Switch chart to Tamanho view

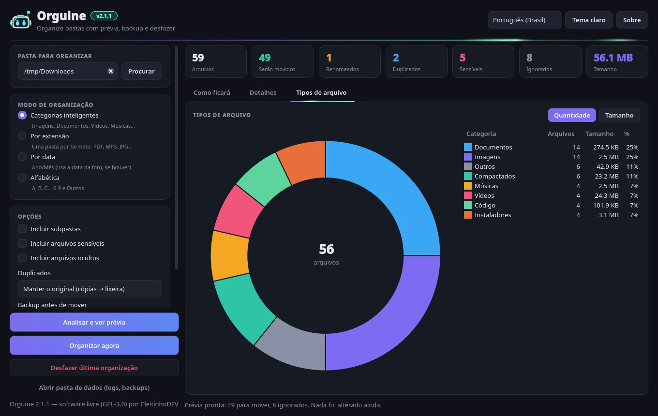click(619, 115)
